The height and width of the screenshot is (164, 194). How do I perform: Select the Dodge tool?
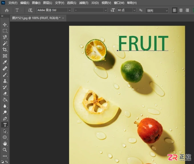point(5,112)
